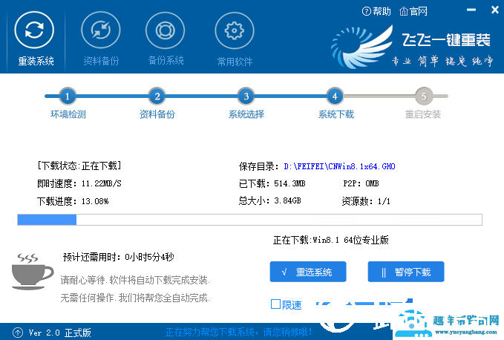Click step 2 资料备份 marker
The height and width of the screenshot is (340, 504).
(x=157, y=96)
